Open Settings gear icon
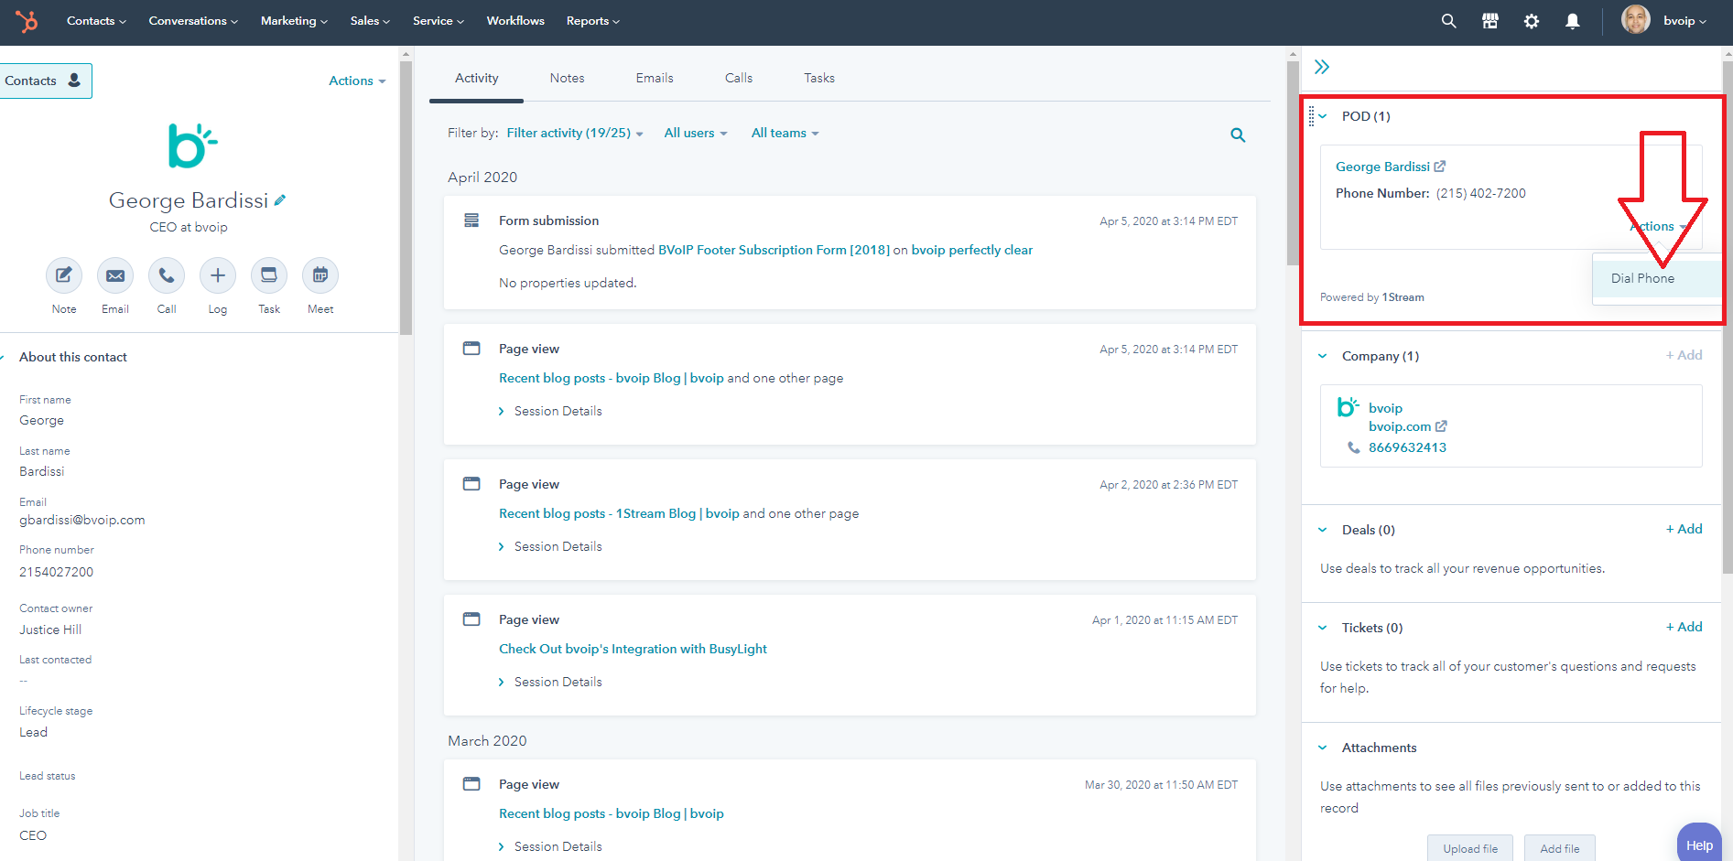The image size is (1733, 861). (1532, 21)
